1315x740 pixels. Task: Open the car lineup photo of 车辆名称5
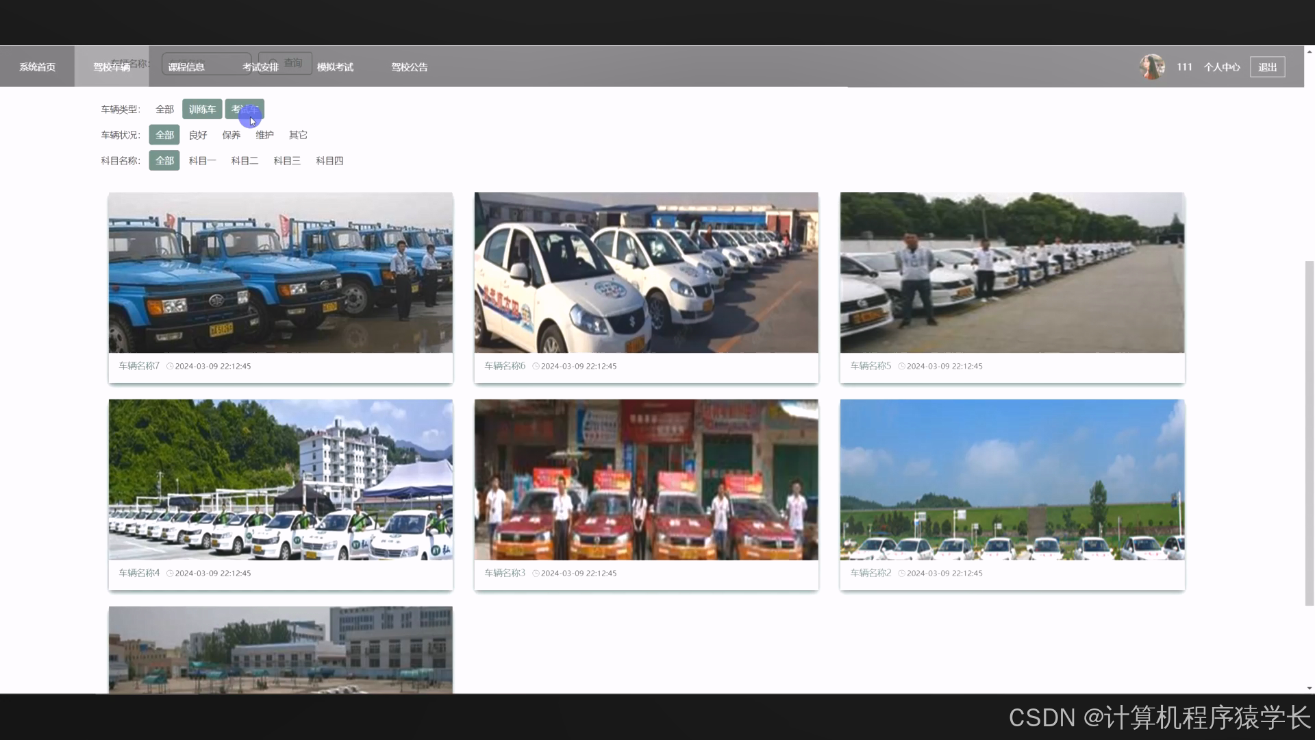point(1012,273)
